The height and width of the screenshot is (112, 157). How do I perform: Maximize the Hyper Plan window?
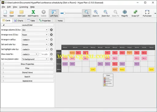click(x=145, y=2)
